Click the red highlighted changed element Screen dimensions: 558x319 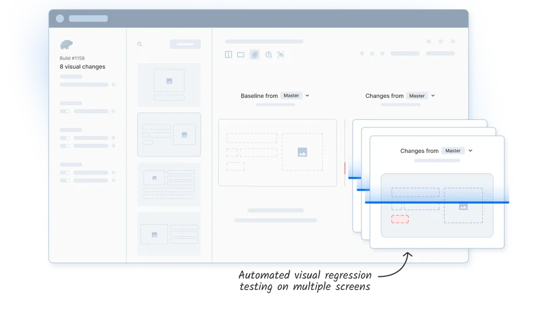400,219
